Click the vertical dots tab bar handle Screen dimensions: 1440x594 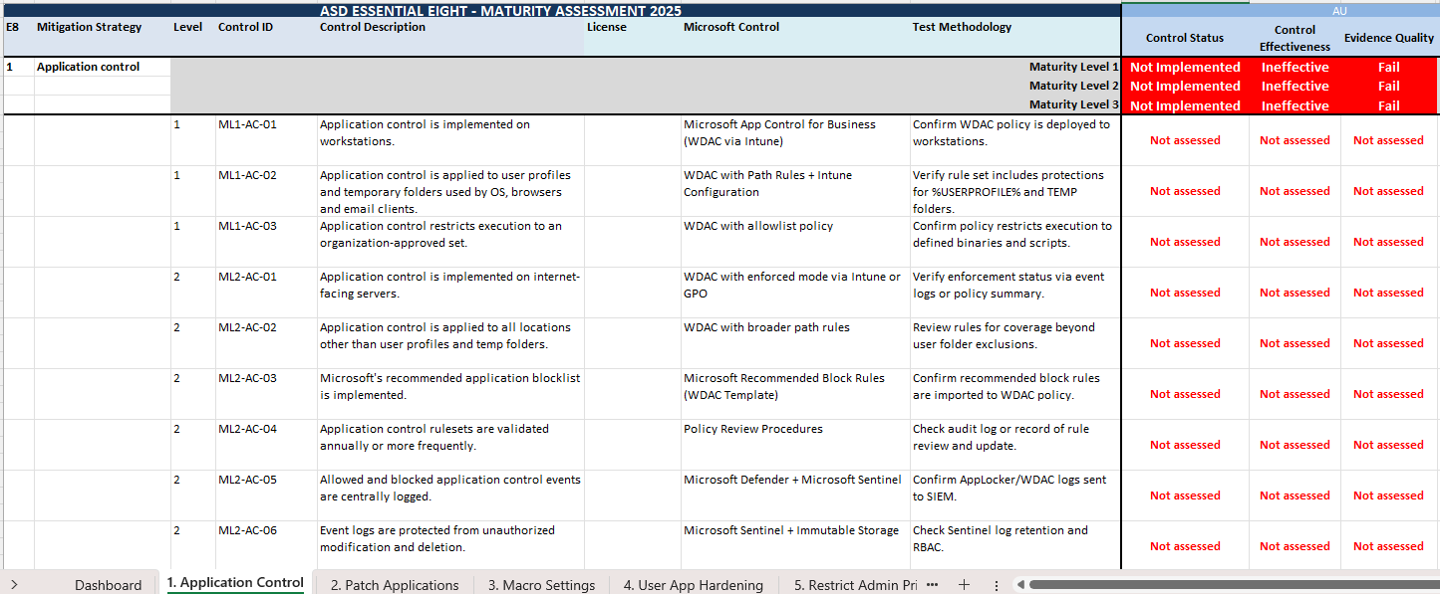tap(996, 585)
